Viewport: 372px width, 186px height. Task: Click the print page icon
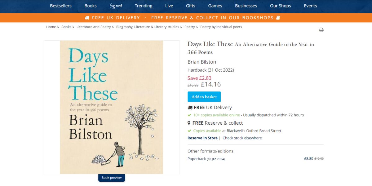click(x=321, y=30)
